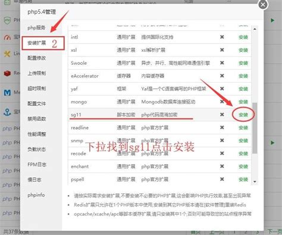
Task: Open 性能调整 settings
Action: (37, 134)
